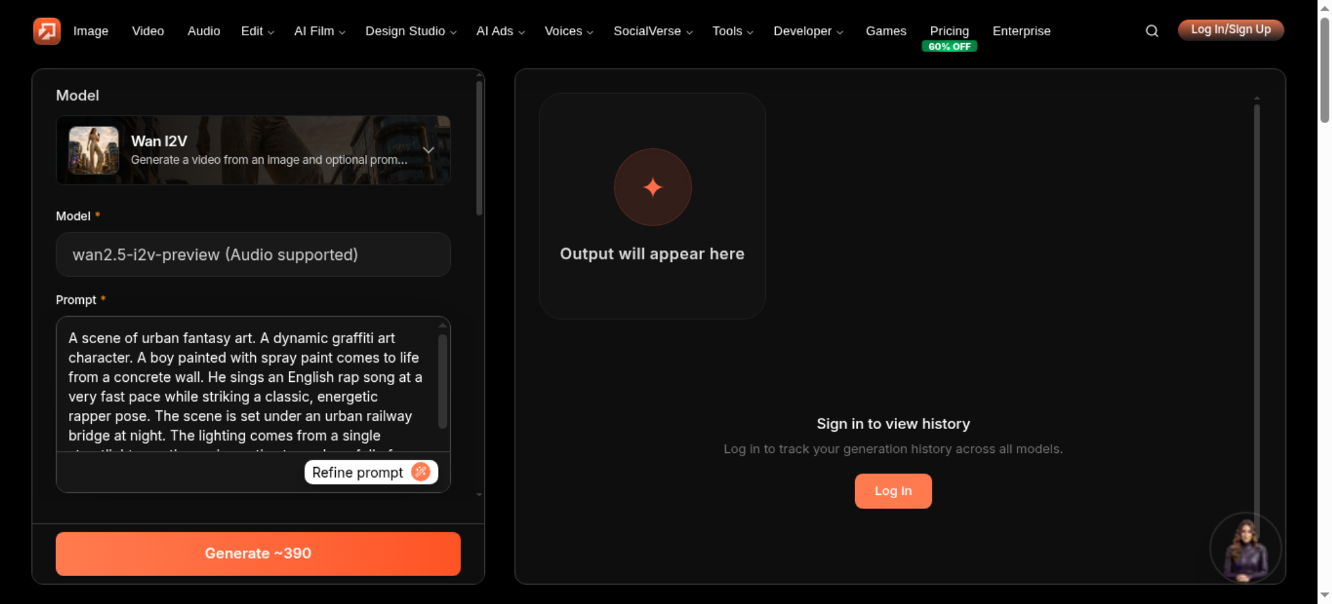
Task: Click the 'Sign in to view history' heading
Action: coord(893,424)
